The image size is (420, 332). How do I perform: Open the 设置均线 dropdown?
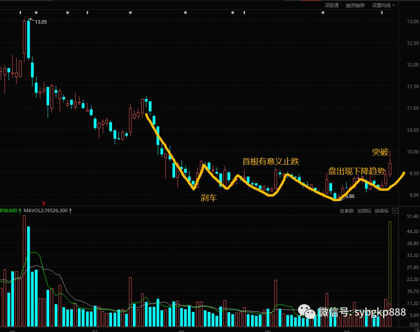[x=383, y=5]
